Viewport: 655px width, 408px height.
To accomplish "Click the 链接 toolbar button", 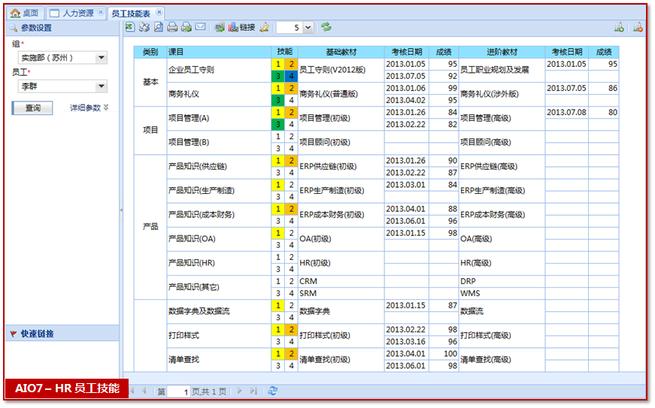I will [242, 28].
